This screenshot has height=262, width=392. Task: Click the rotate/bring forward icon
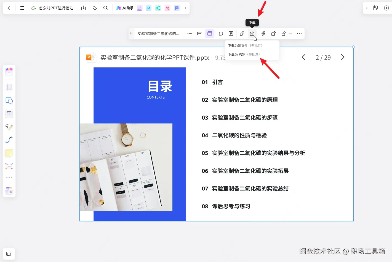click(x=273, y=34)
